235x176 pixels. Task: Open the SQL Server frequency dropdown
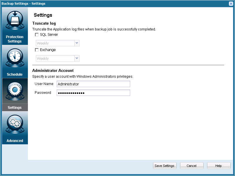tap(76, 43)
